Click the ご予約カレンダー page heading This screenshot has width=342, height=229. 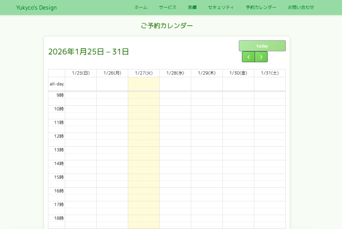pyautogui.click(x=167, y=25)
